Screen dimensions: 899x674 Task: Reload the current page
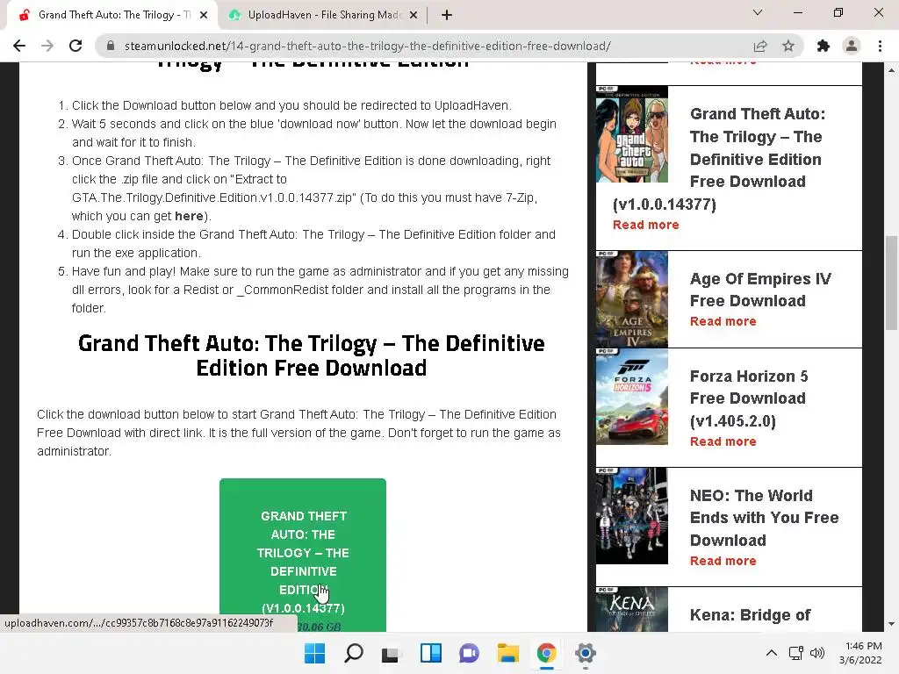(76, 46)
